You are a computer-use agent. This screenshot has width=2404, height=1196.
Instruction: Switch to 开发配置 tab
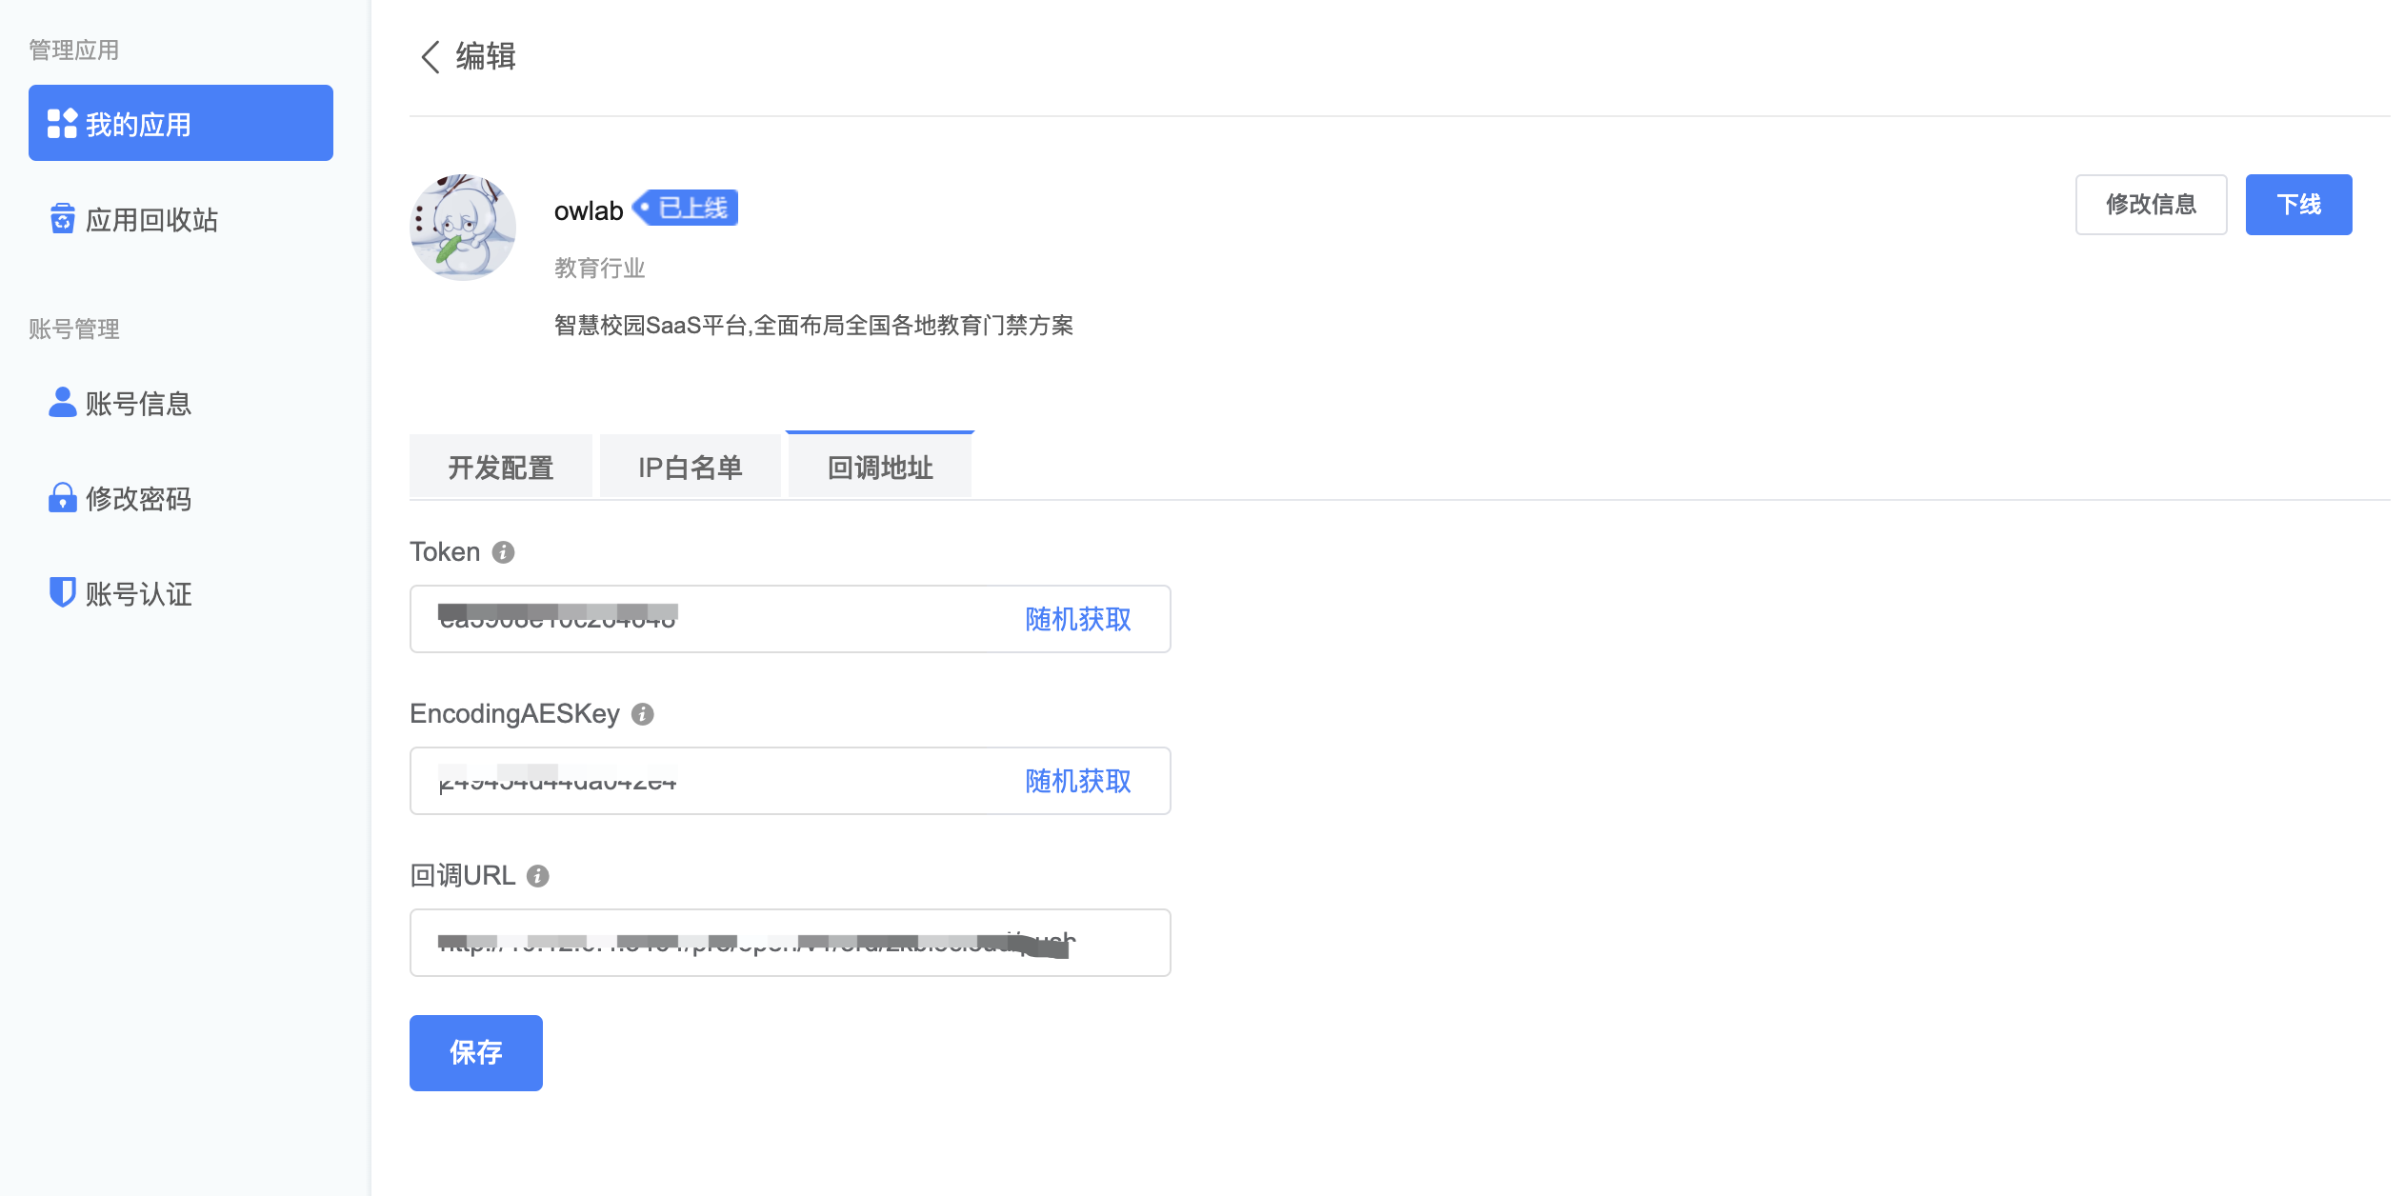pyautogui.click(x=501, y=468)
